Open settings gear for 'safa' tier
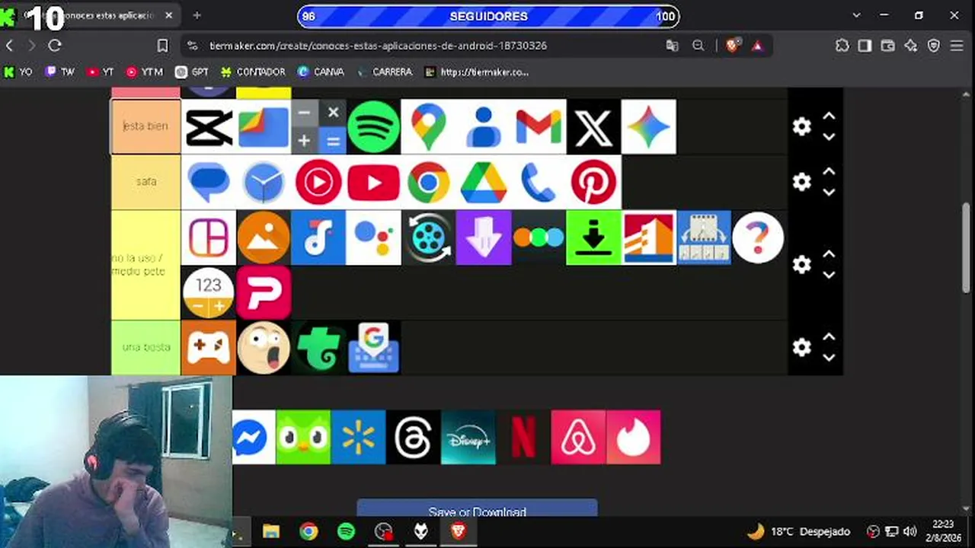Screen dimensions: 975x548 point(801,182)
